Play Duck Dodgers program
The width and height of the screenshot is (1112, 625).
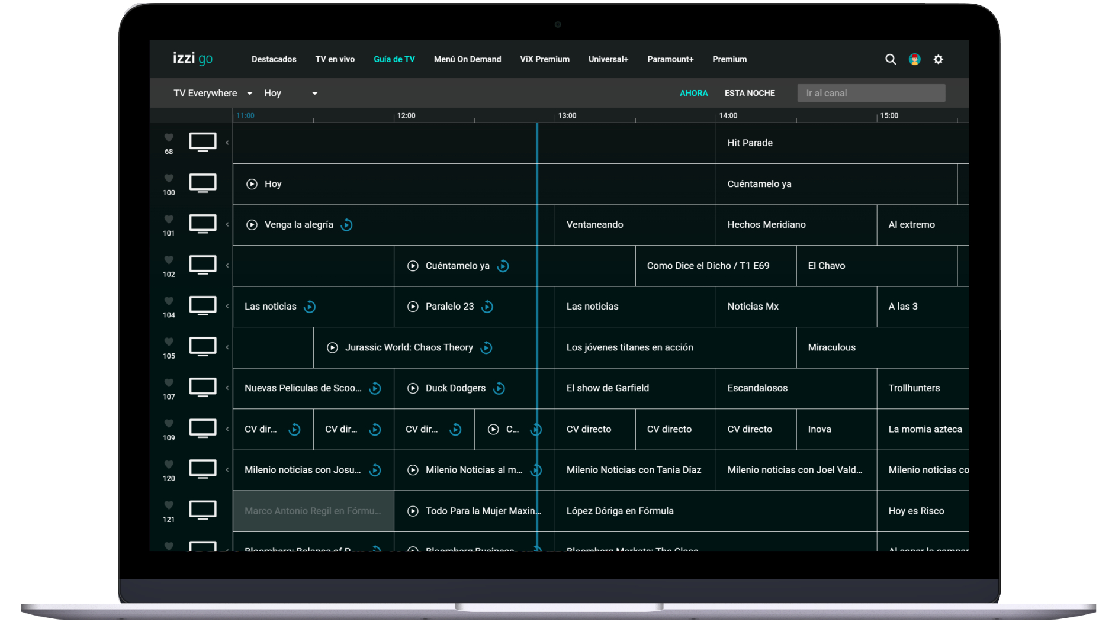pyautogui.click(x=413, y=388)
